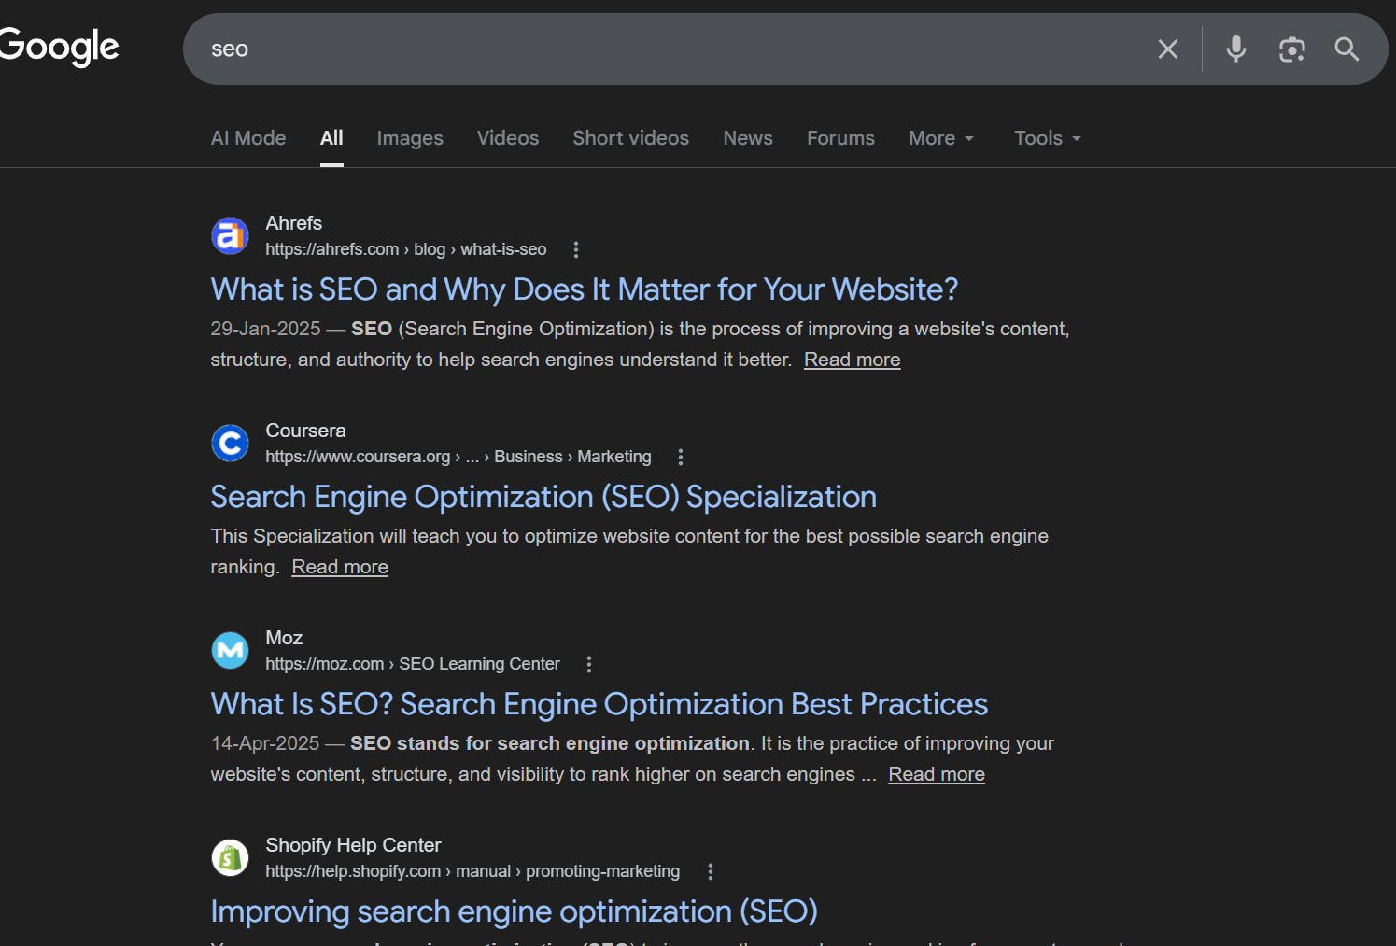Click Read more under the Moz result
Viewport: 1396px width, 946px height.
click(936, 773)
